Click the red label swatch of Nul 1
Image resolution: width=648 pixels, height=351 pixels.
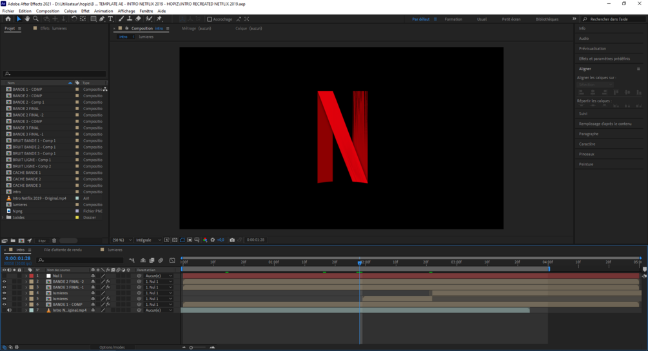click(x=32, y=276)
